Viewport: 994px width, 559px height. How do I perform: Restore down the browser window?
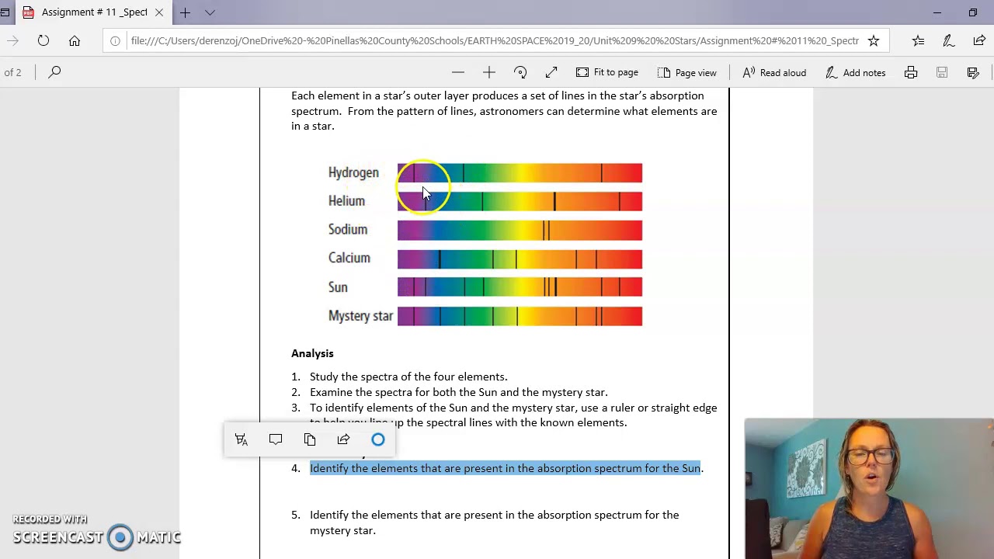tap(973, 12)
